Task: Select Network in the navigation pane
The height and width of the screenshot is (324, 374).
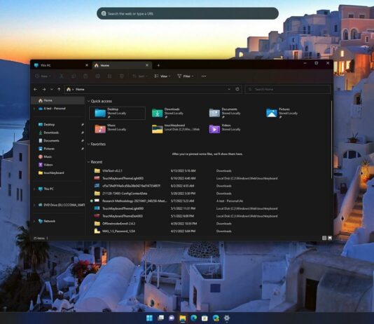Action: click(x=49, y=221)
